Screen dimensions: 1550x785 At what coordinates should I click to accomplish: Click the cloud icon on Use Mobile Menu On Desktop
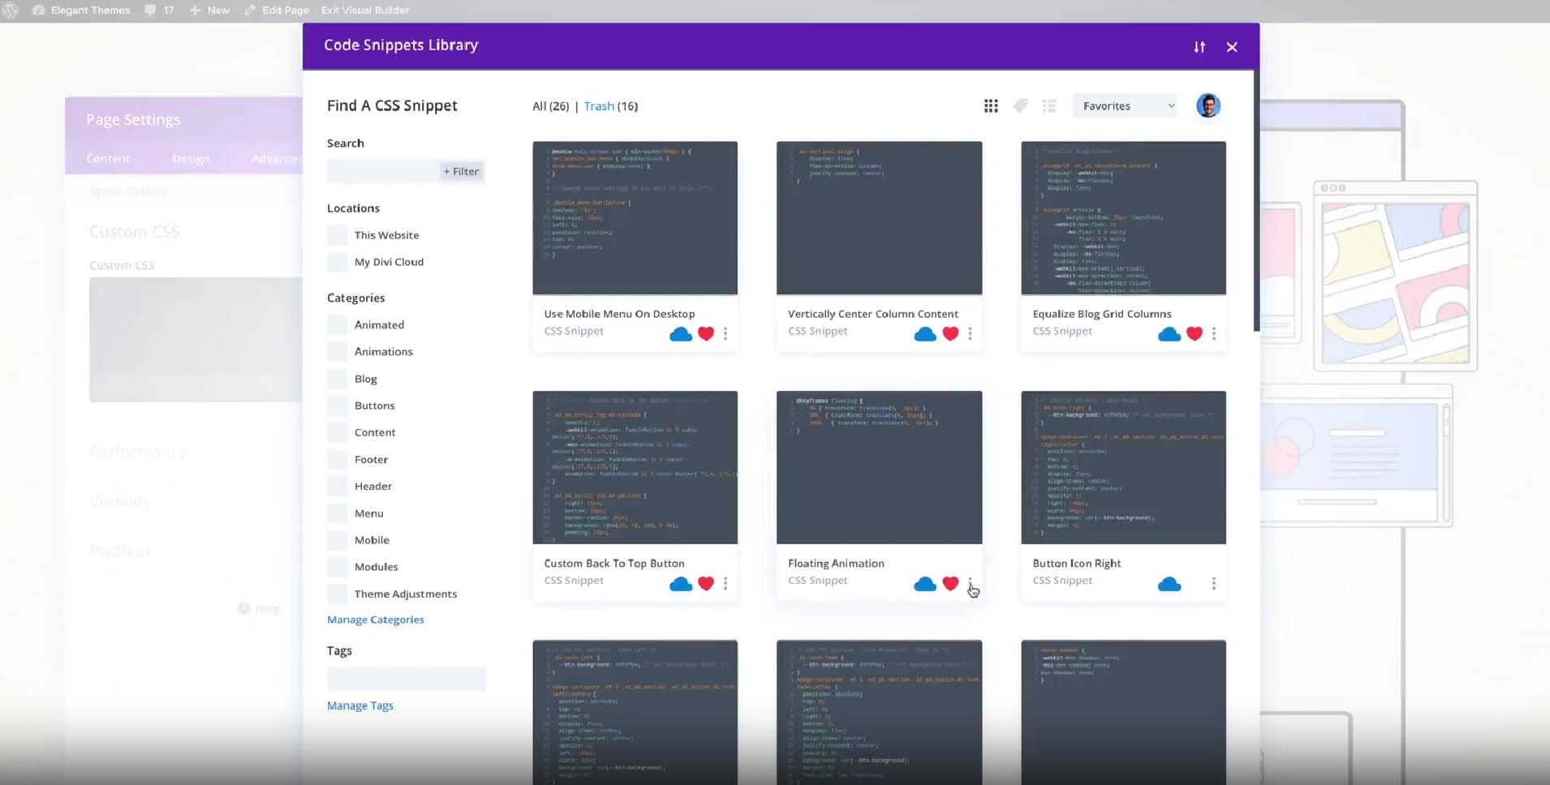pyautogui.click(x=680, y=334)
